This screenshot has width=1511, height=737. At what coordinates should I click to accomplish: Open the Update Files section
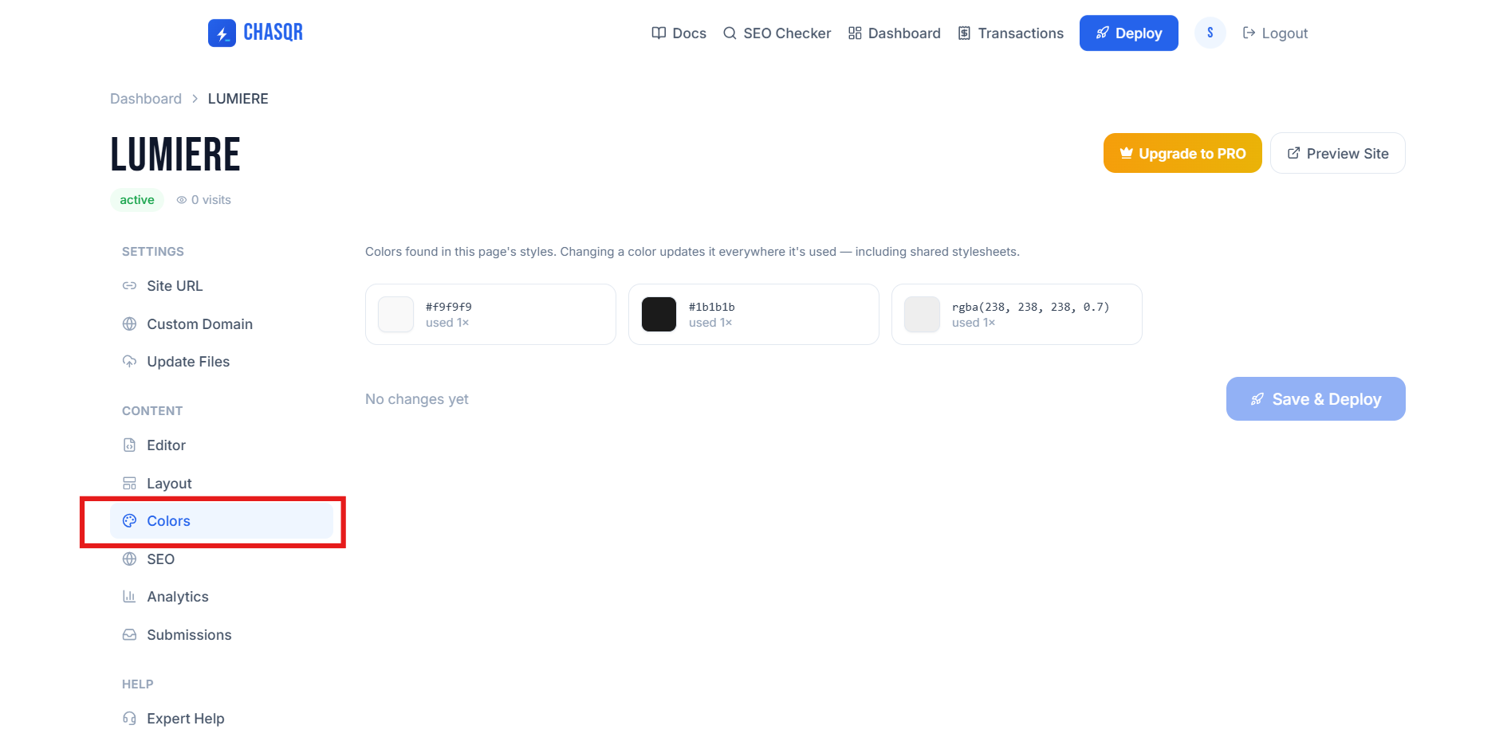(222, 362)
